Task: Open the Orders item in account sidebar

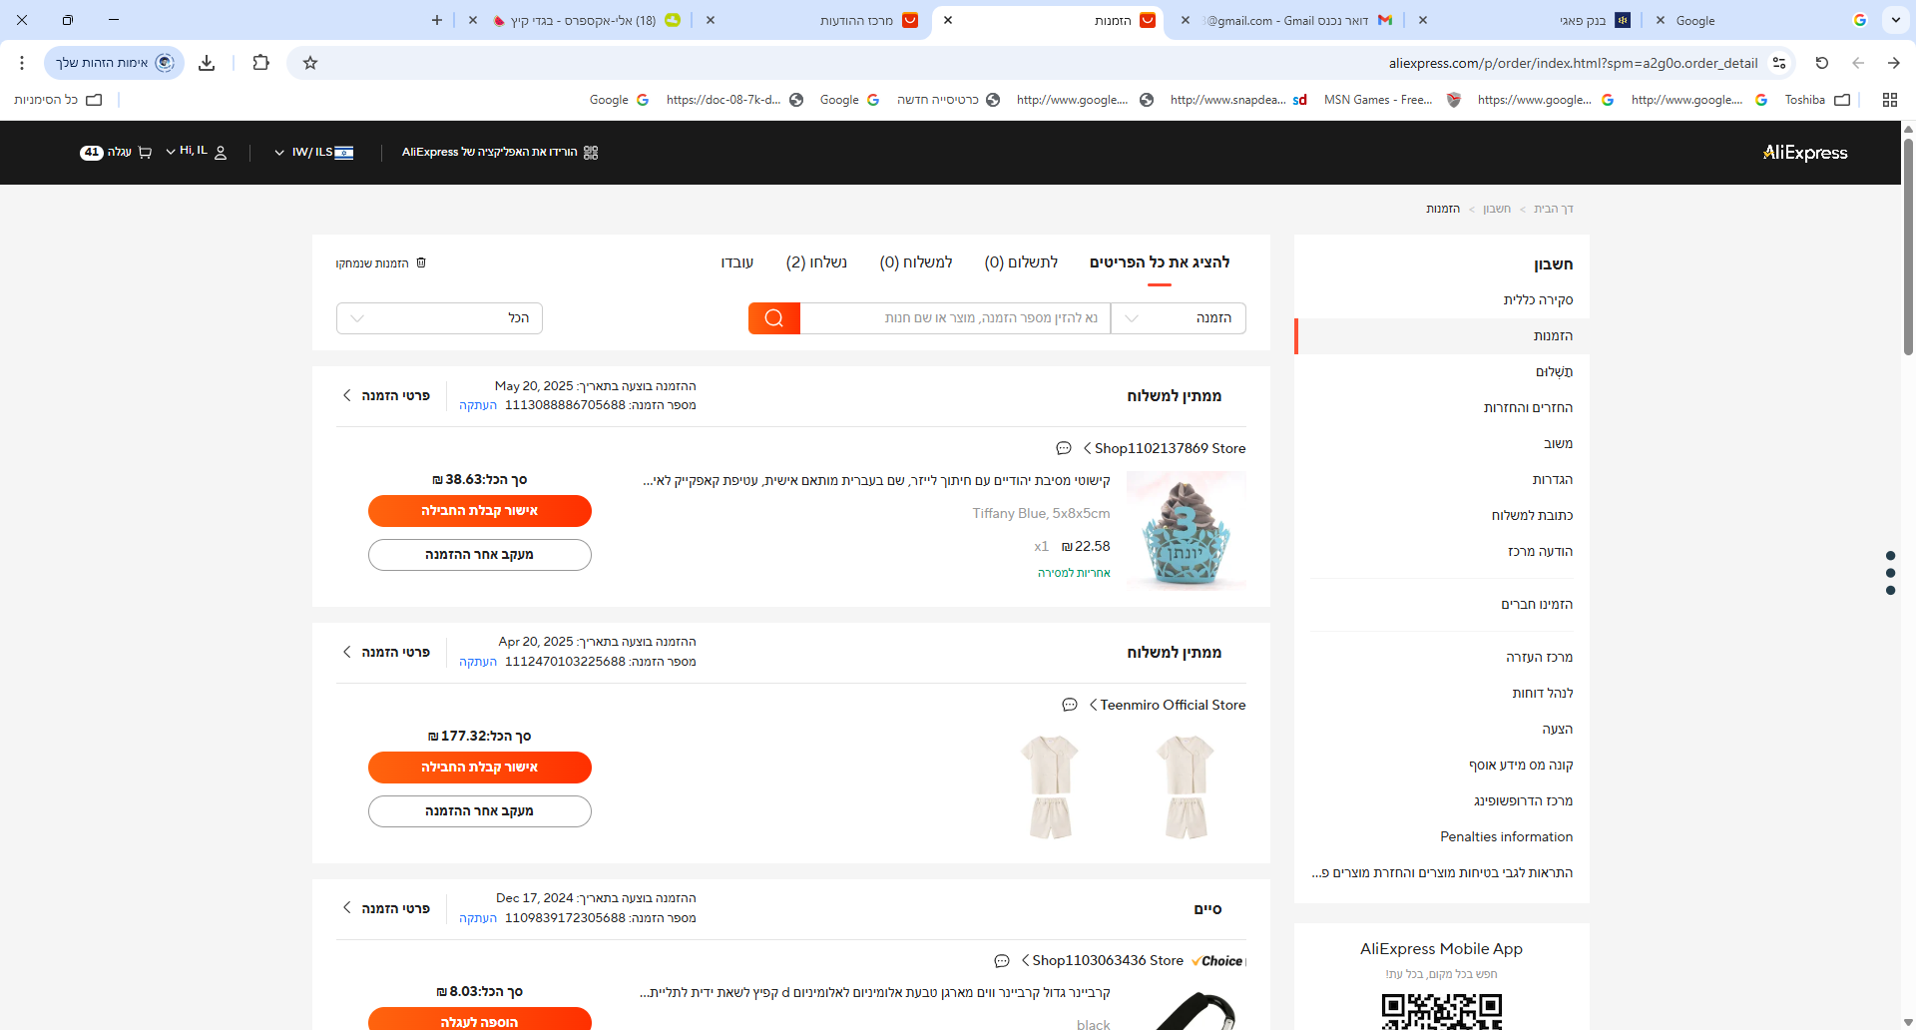Action: coord(1442,336)
